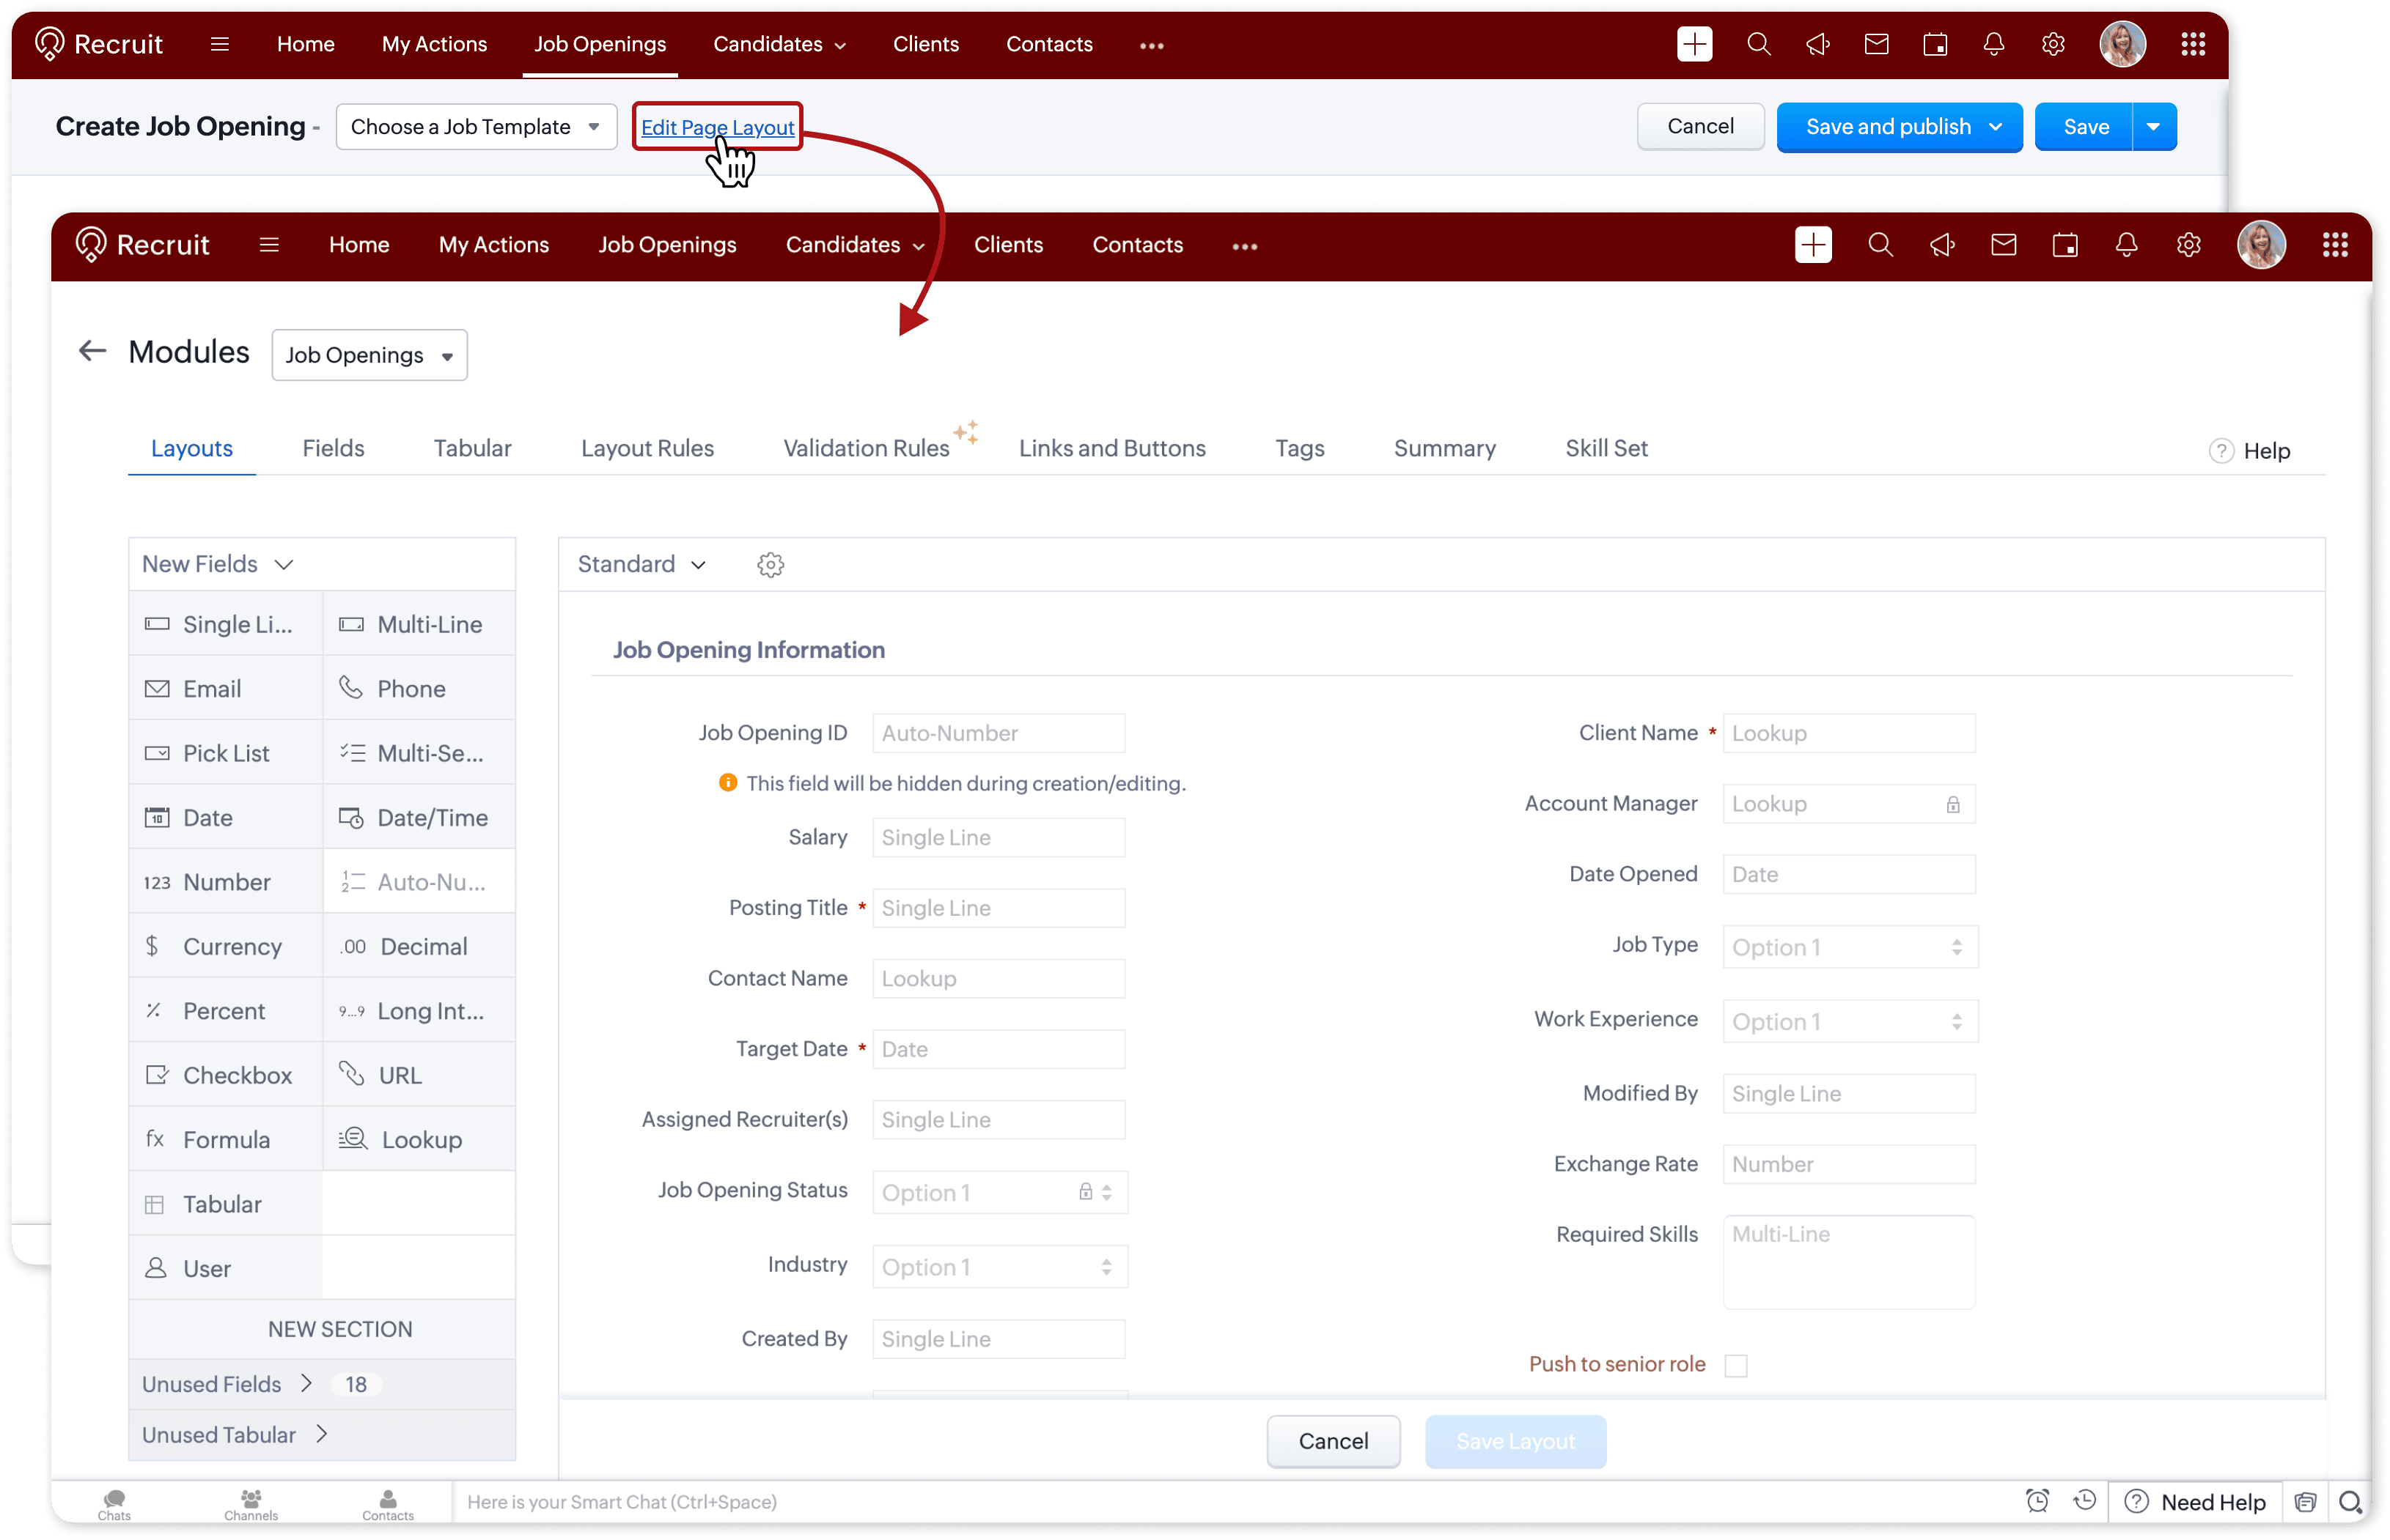Open the Job Openings module dropdown
The width and height of the screenshot is (2390, 1540).
click(x=369, y=355)
